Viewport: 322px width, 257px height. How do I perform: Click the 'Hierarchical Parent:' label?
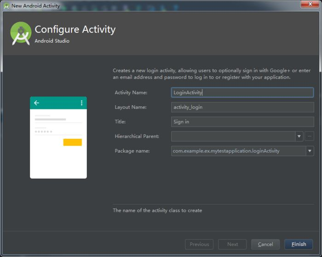click(137, 136)
